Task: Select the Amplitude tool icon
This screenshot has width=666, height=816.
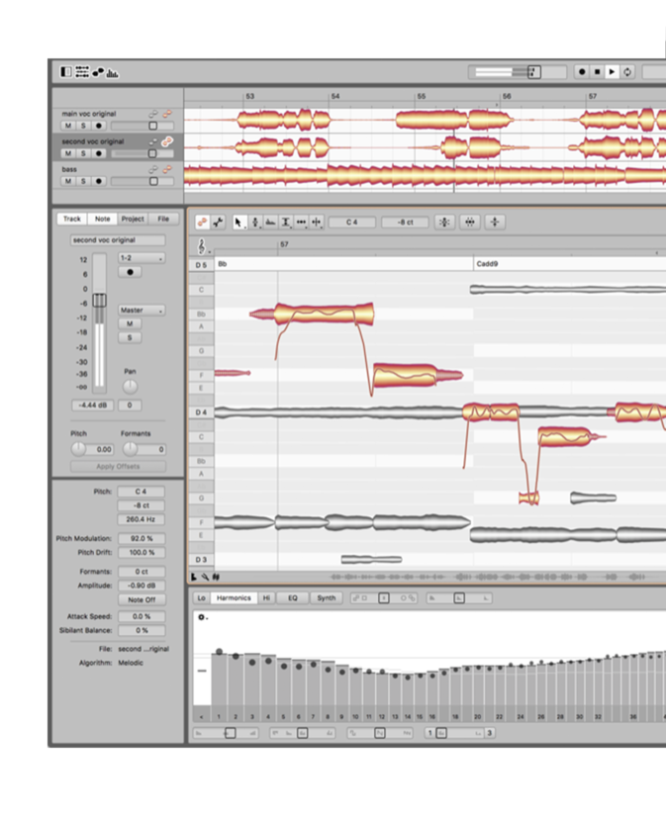Action: click(x=286, y=223)
